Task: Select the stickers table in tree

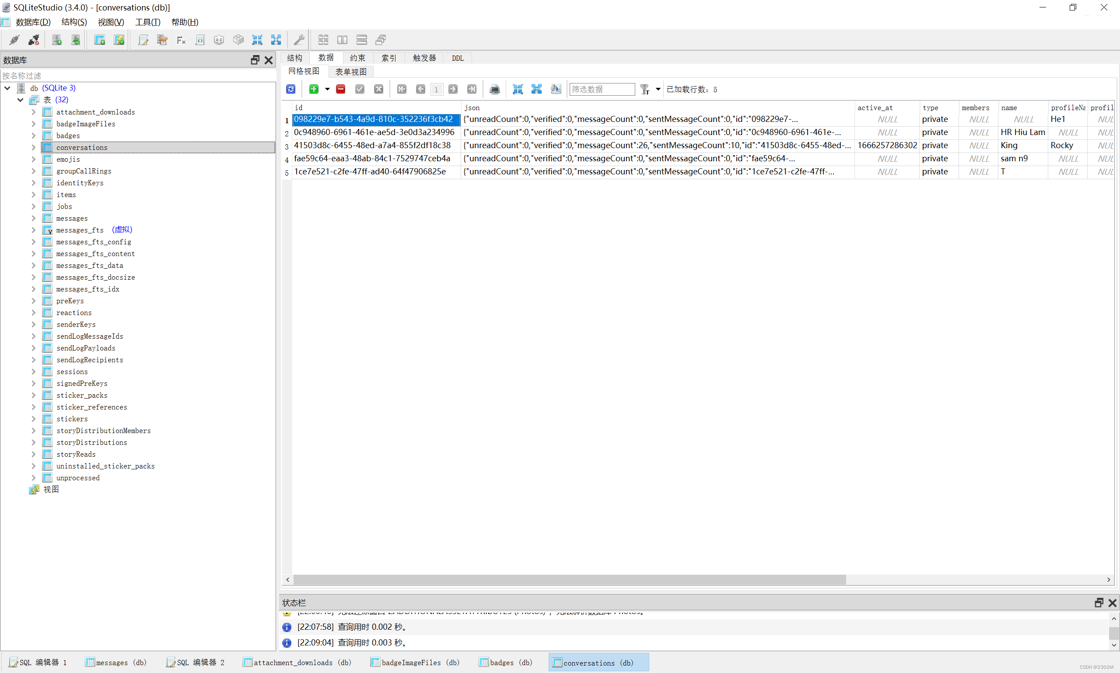Action: 72,419
